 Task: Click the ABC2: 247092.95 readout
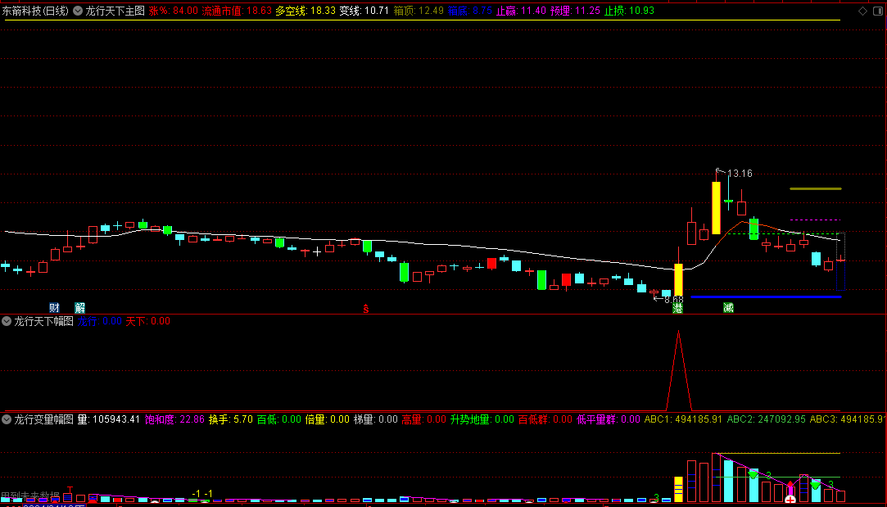pos(766,419)
